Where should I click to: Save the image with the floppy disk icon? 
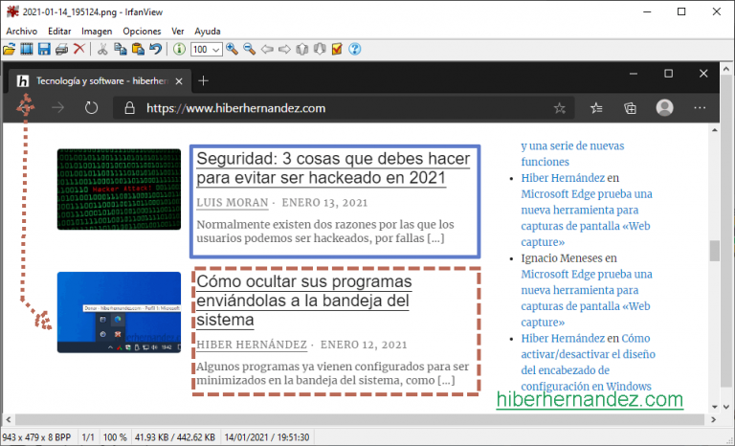click(44, 49)
